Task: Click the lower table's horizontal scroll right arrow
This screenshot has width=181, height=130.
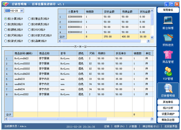Action: (152, 119)
